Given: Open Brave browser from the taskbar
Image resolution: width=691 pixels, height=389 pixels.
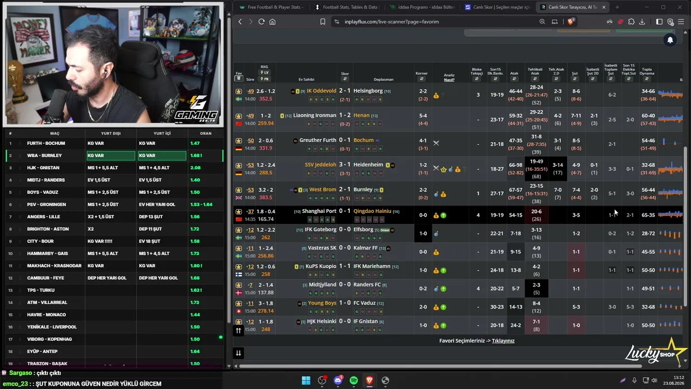Looking at the screenshot, I should (369, 380).
